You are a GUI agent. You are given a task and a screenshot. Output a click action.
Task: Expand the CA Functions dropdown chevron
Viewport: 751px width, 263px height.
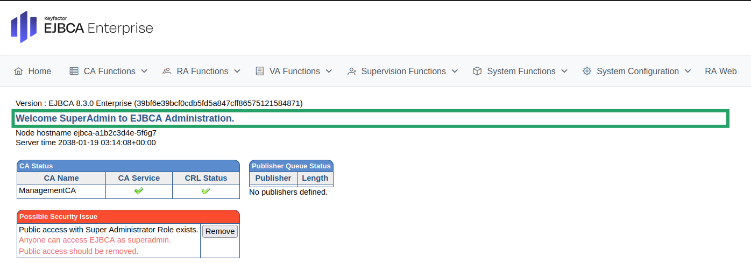(x=144, y=71)
